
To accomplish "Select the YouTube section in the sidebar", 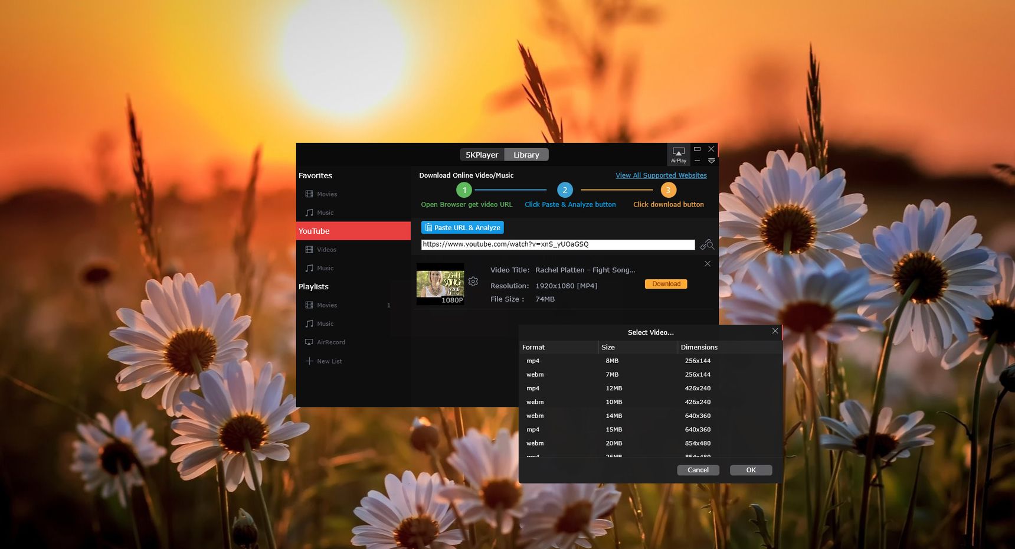I will pyautogui.click(x=353, y=231).
